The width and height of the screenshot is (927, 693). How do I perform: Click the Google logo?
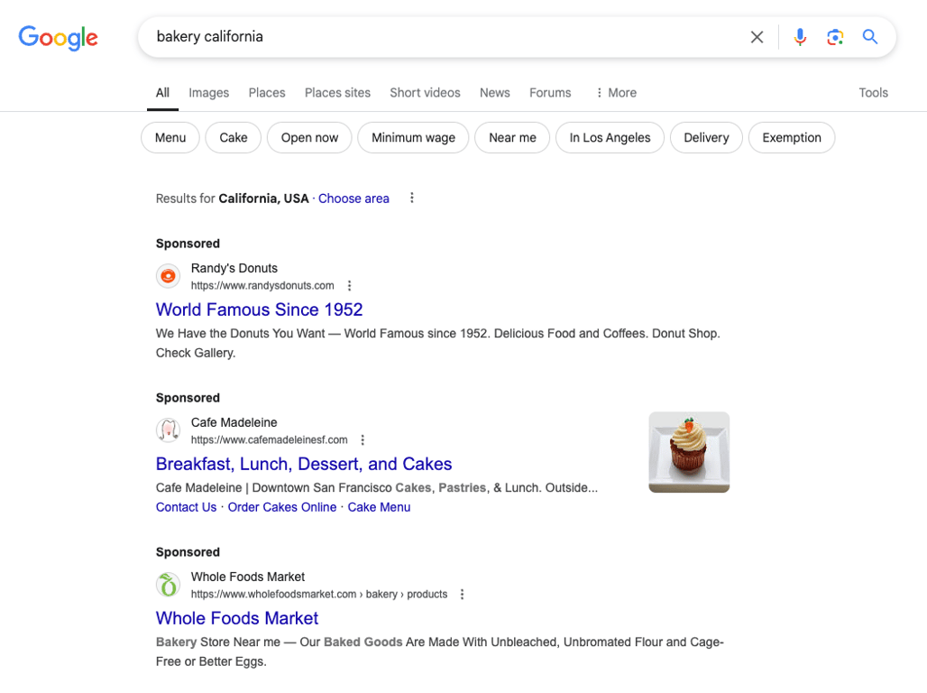[58, 38]
